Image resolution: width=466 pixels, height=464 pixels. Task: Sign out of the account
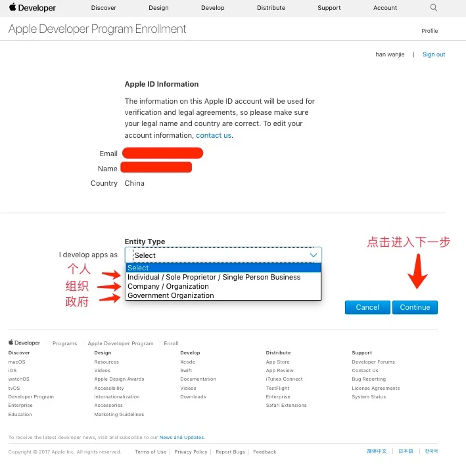point(434,54)
